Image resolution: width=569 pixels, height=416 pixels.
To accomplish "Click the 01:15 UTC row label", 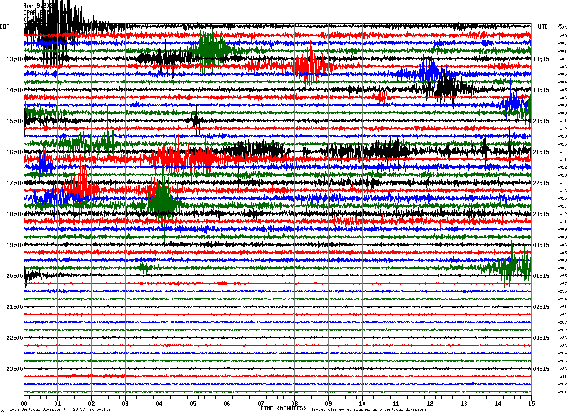I will [541, 276].
